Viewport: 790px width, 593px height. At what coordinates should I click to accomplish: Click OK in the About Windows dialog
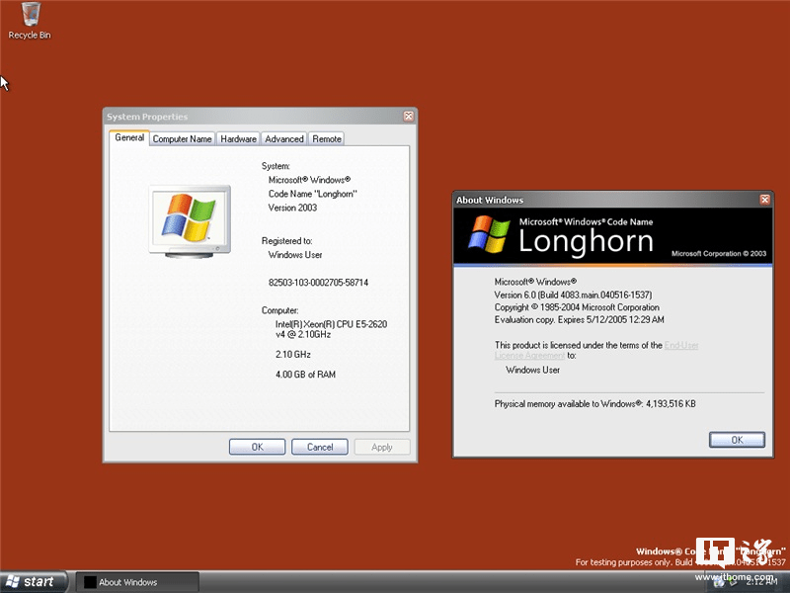pyautogui.click(x=737, y=440)
